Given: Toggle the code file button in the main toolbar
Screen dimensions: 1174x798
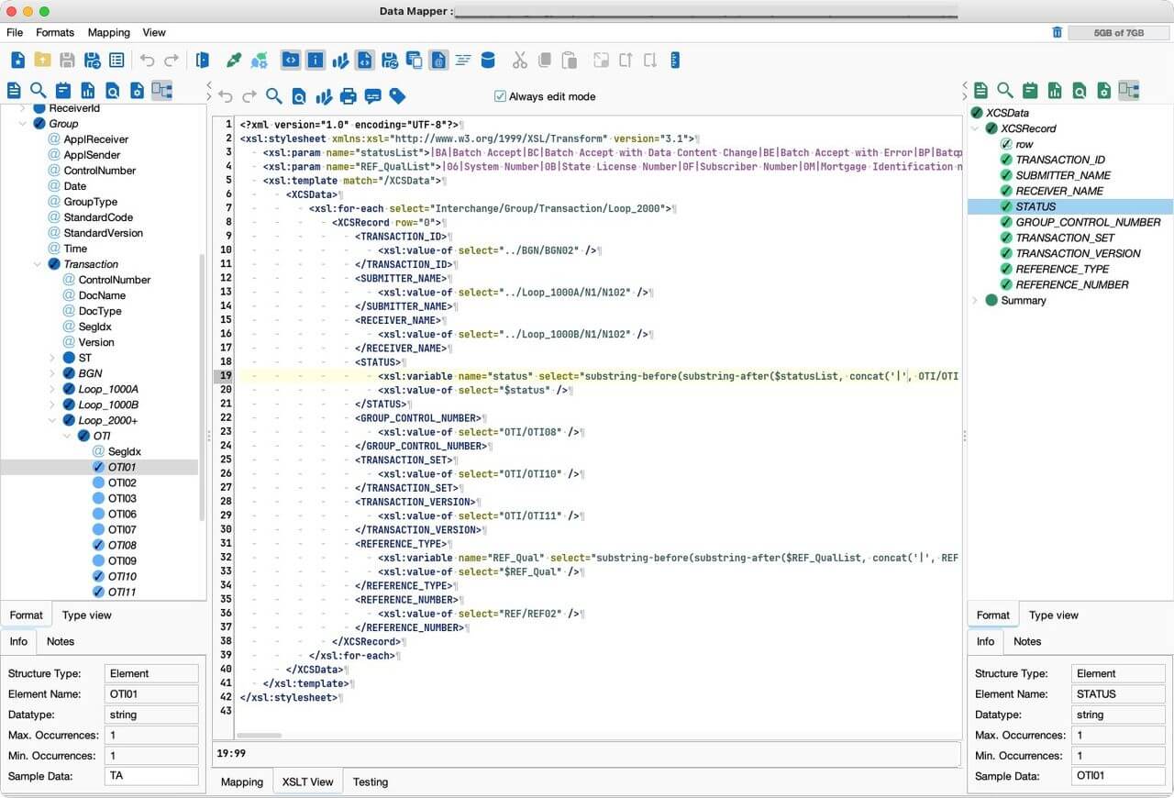Looking at the screenshot, I should point(365,61).
